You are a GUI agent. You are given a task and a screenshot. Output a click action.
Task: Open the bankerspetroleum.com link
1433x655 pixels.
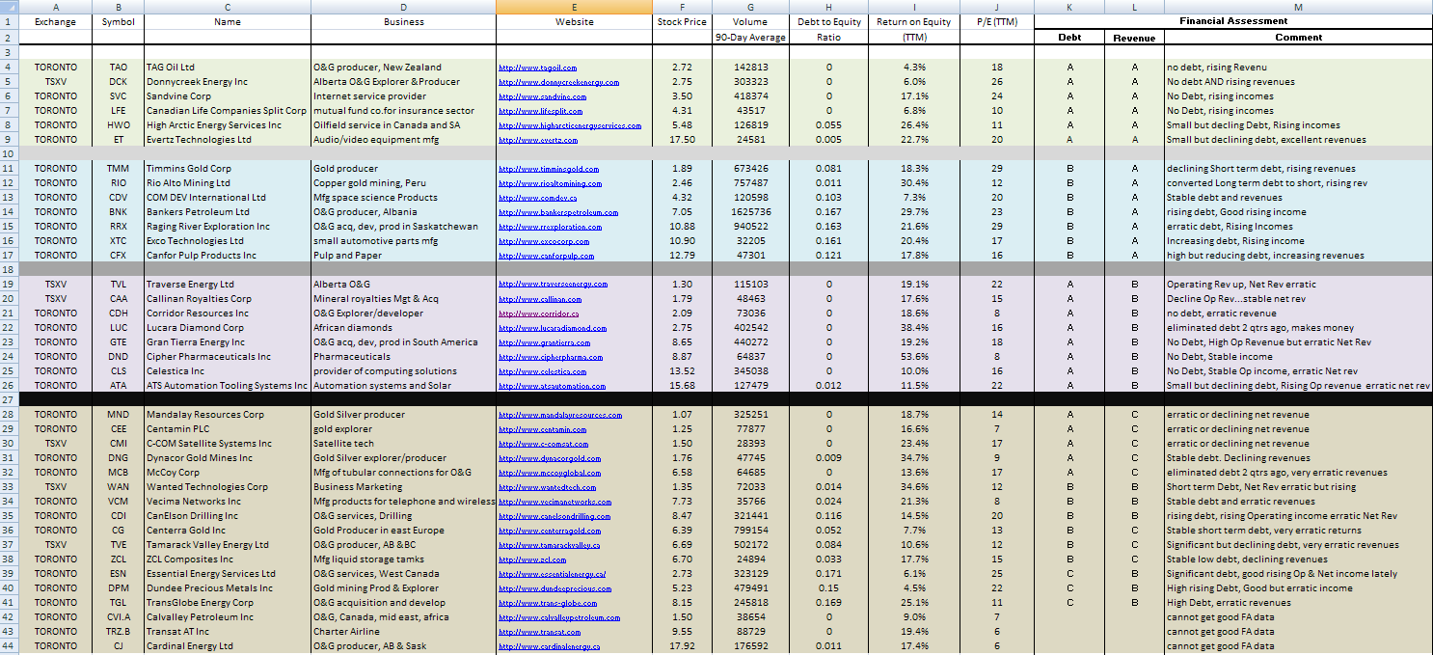(558, 212)
